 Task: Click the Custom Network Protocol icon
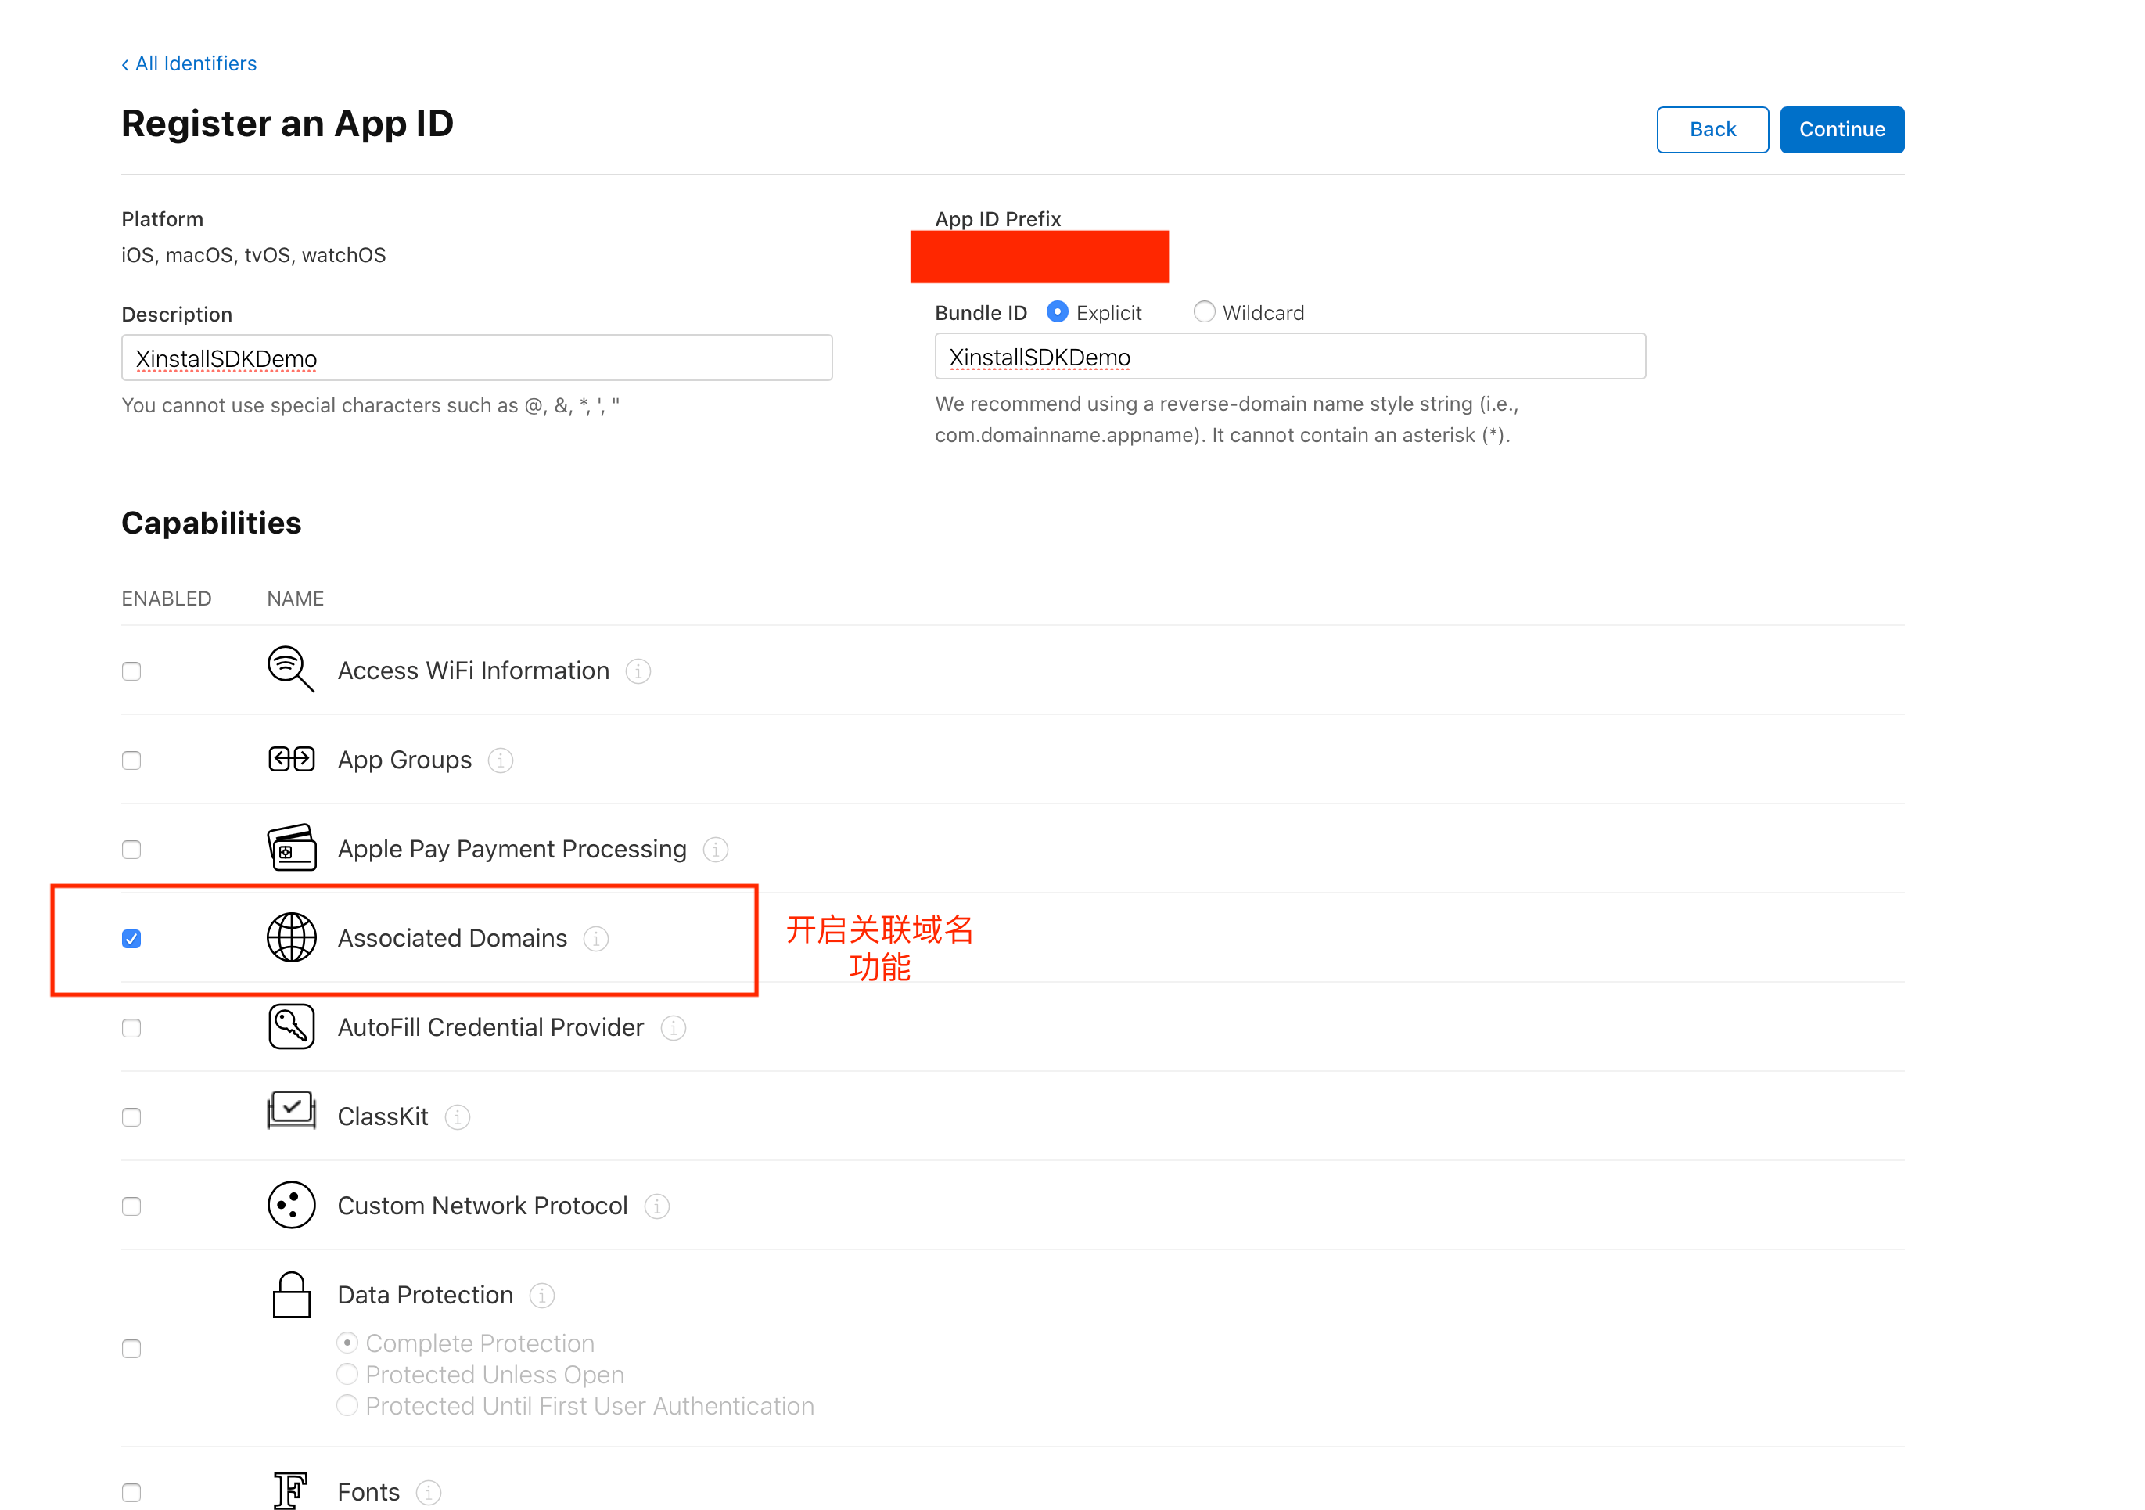pos(290,1206)
